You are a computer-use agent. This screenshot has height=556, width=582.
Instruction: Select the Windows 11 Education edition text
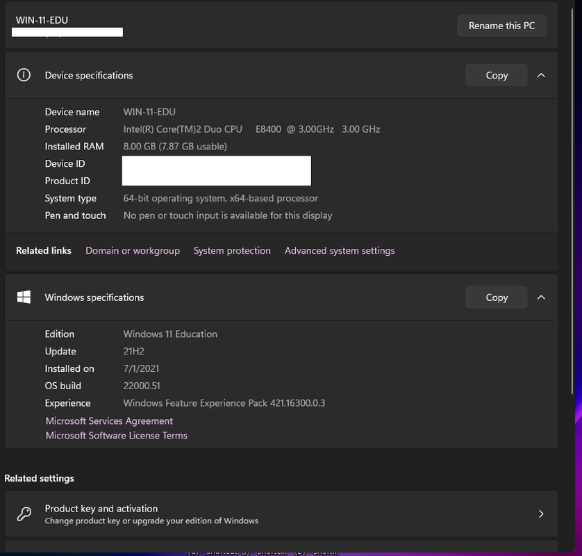170,334
